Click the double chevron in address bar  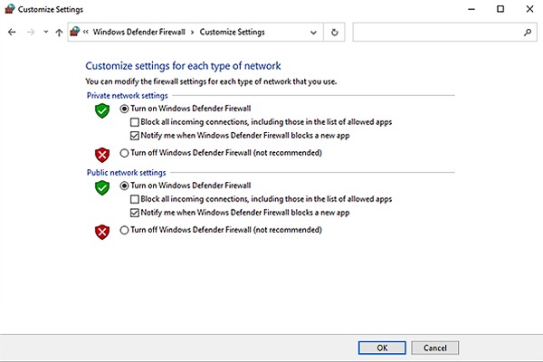86,32
